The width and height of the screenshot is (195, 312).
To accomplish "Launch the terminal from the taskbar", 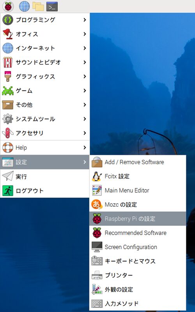I will click(52, 6).
